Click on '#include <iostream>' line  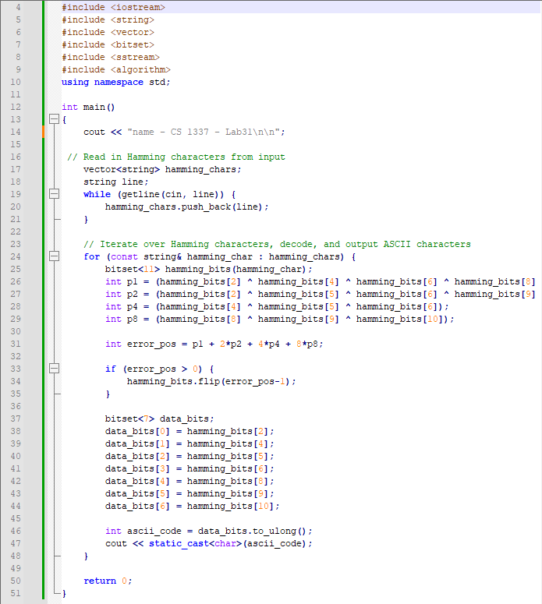[x=113, y=7]
